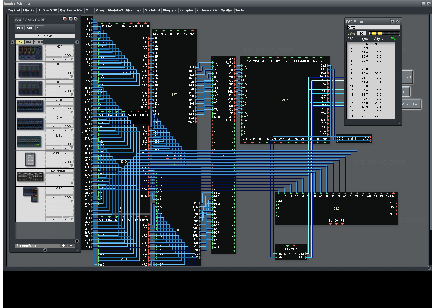Minimize the Routing Window

click(x=423, y=3)
